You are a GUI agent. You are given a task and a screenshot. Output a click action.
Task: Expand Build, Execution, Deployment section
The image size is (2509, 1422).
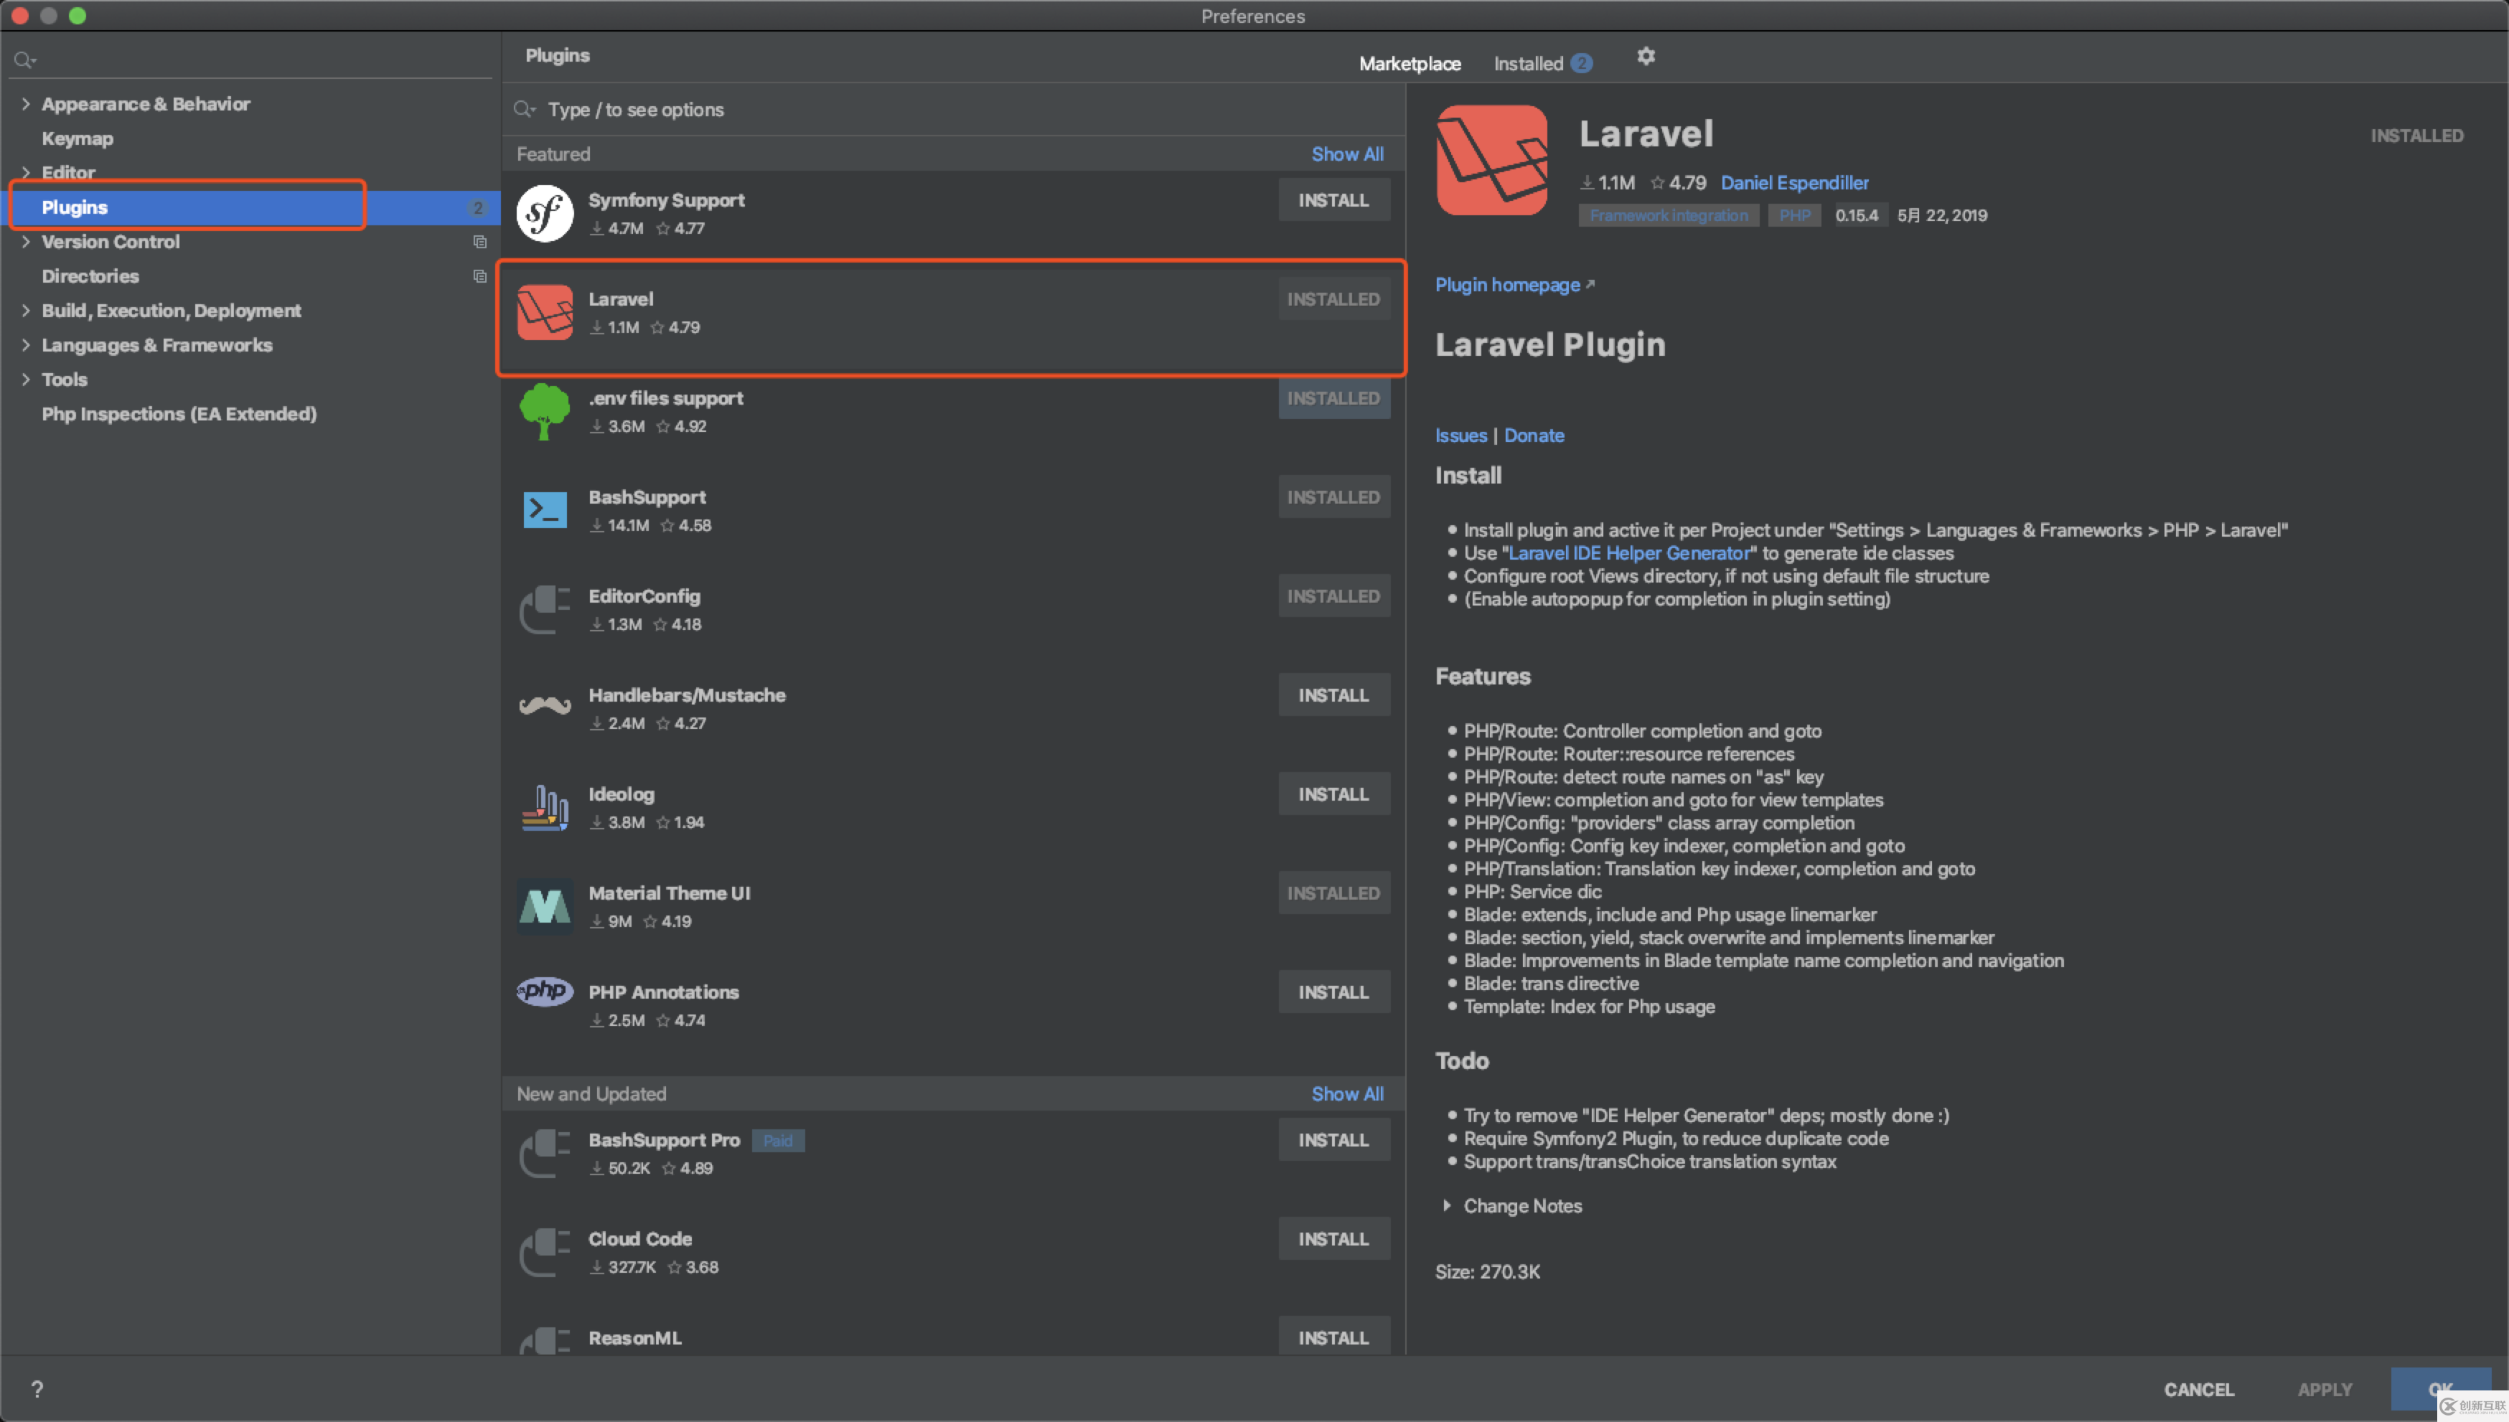pyautogui.click(x=25, y=311)
